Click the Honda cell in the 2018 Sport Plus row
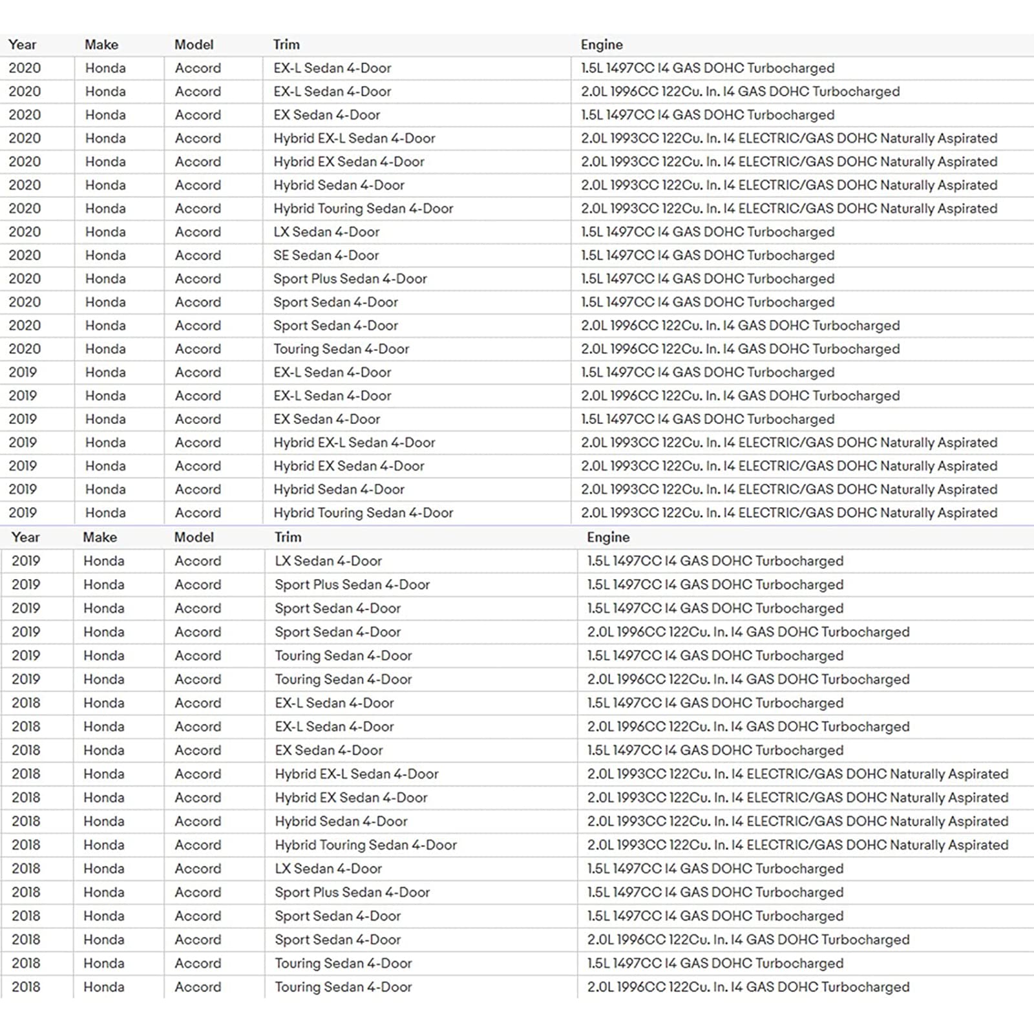This screenshot has width=1034, height=1034. tap(118, 892)
